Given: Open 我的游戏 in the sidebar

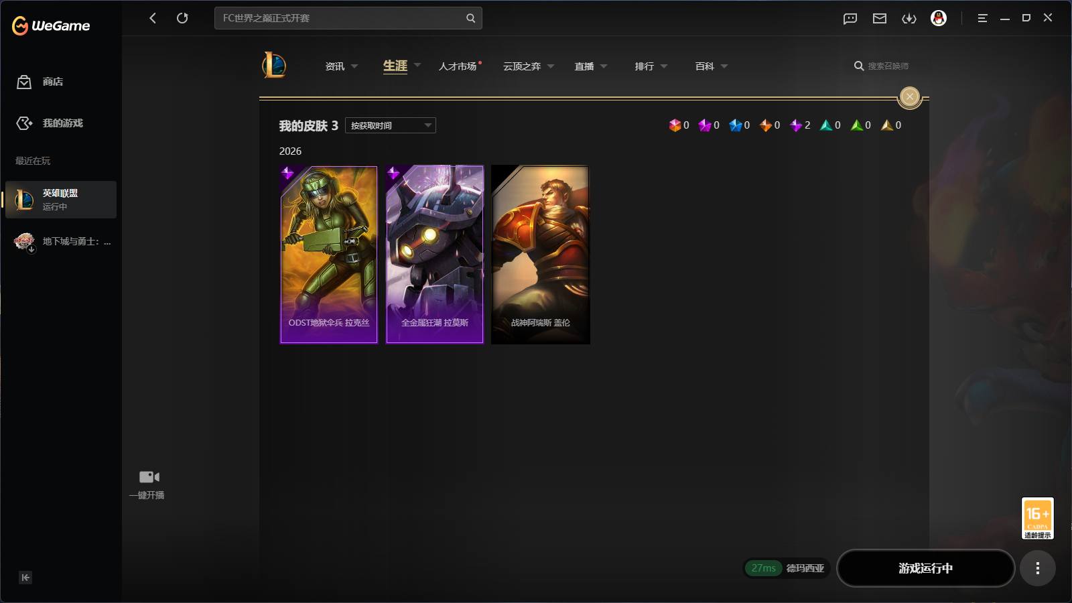Looking at the screenshot, I should [50, 123].
